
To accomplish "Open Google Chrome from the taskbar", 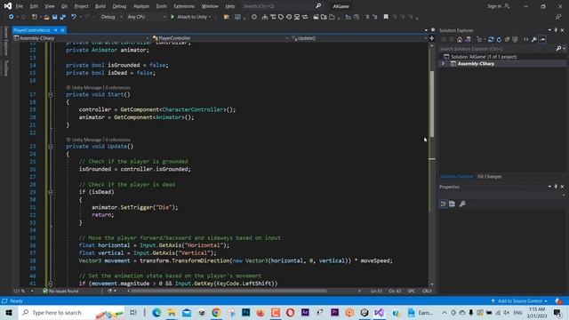I will click(x=216, y=312).
